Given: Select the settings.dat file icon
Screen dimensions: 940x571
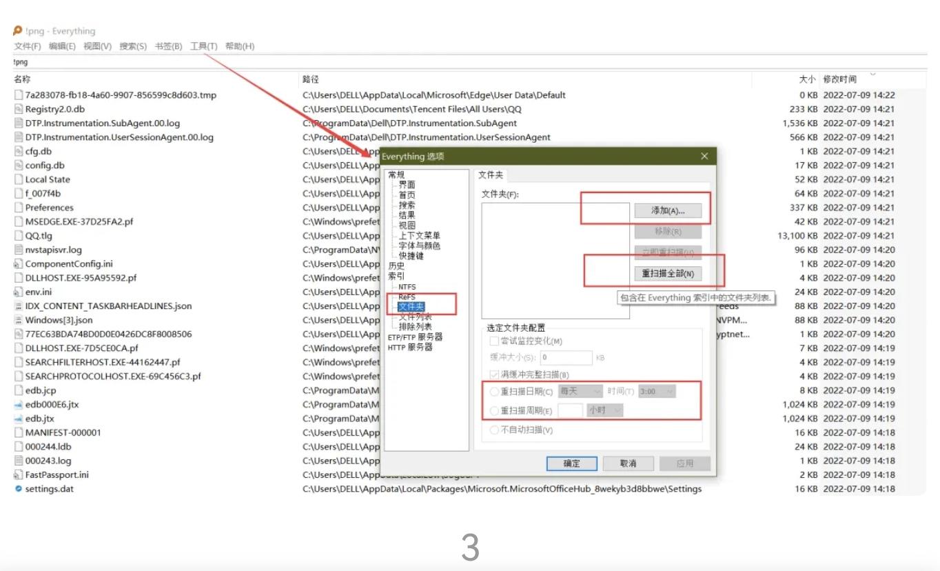Looking at the screenshot, I should (19, 489).
